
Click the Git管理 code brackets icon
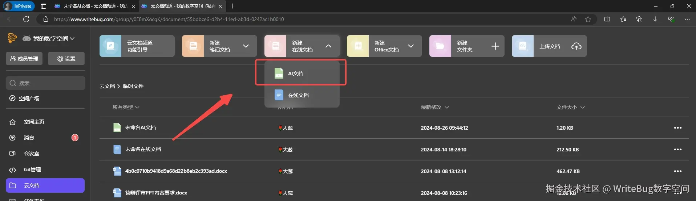(x=13, y=169)
